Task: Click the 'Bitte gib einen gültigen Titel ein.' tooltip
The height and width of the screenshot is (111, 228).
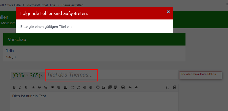Action: click(x=200, y=75)
